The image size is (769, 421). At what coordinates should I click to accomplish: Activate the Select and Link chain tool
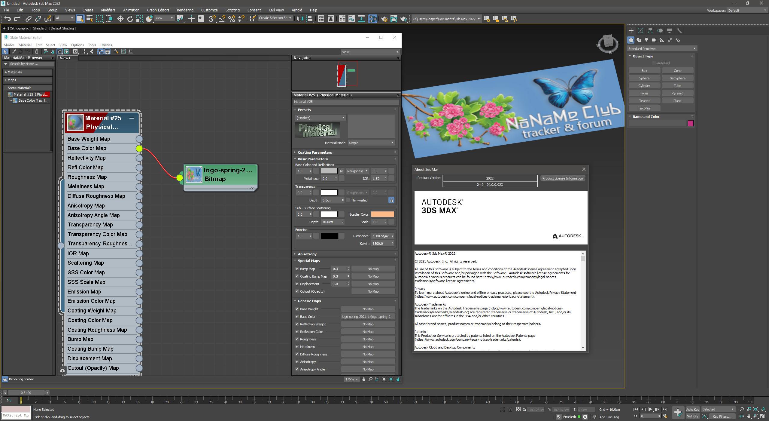coord(28,19)
